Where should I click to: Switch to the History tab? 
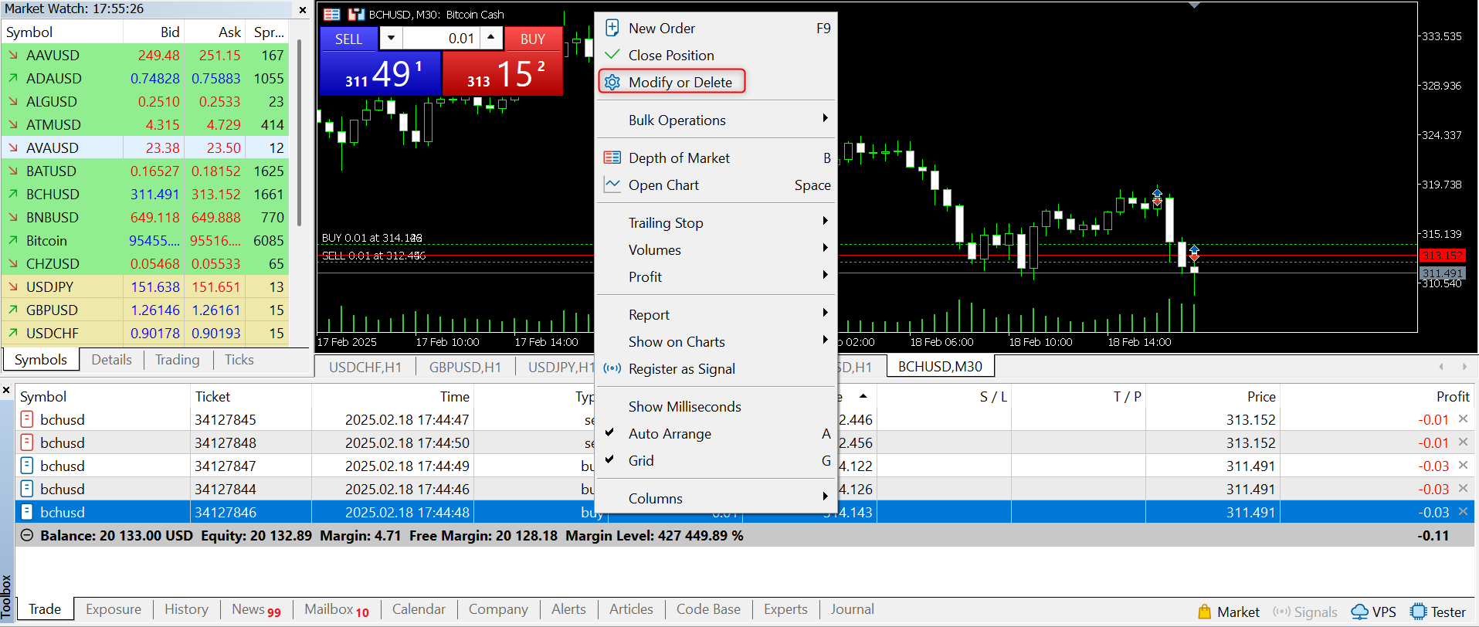(x=186, y=609)
